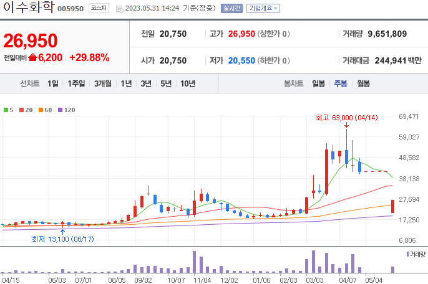The height and width of the screenshot is (284, 428).
Task: Click the 59,027 price axis label
Action: [x=409, y=137]
